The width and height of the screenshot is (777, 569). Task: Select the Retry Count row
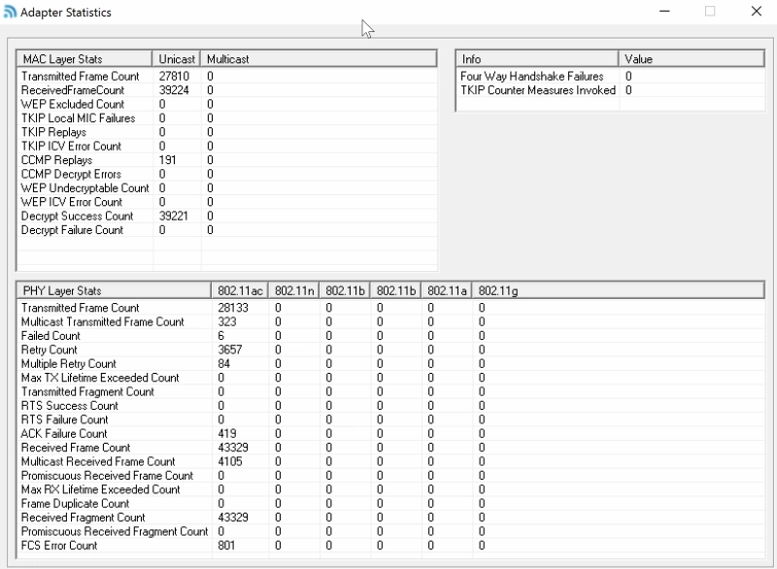pyautogui.click(x=390, y=350)
